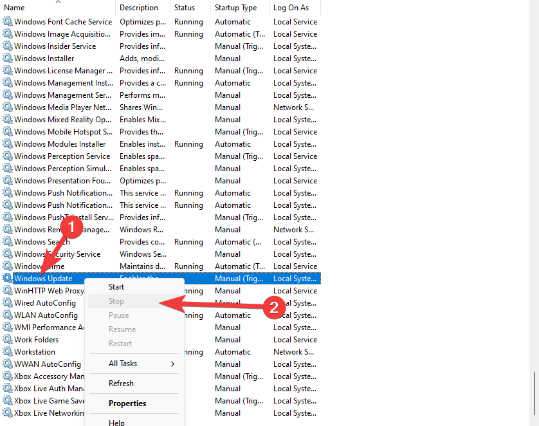Image resolution: width=539 pixels, height=426 pixels.
Task: Sort by the Status column header
Action: (185, 8)
